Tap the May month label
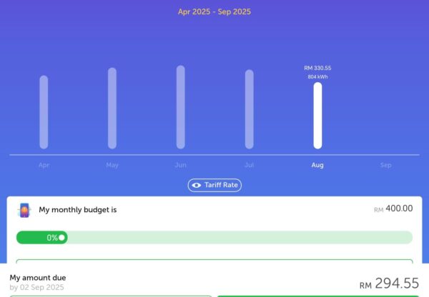Screen dimensions: 429x297 point(112,165)
